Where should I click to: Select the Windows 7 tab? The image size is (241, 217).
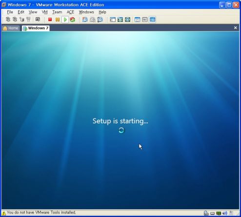pos(36,28)
